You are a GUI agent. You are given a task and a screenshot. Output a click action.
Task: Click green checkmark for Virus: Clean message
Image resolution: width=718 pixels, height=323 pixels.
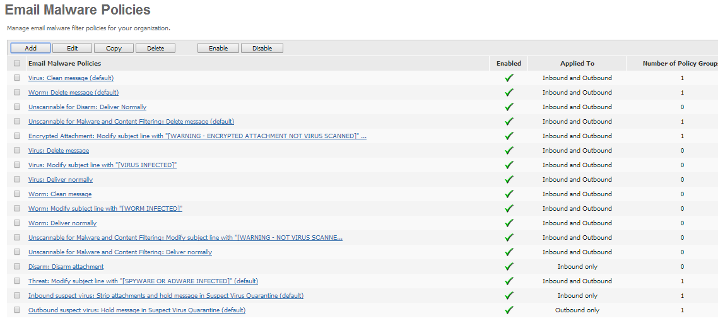[x=509, y=78]
